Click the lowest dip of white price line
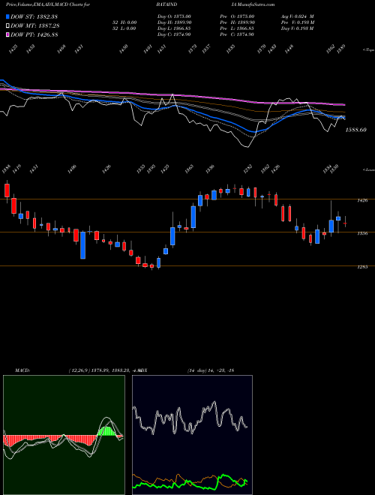The height and width of the screenshot is (495, 375). coord(247,146)
